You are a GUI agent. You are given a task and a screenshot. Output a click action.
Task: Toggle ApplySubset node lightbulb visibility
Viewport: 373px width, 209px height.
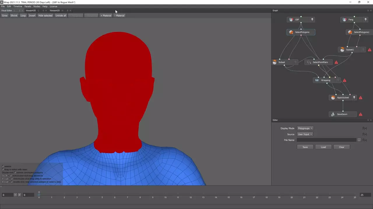tap(354, 98)
